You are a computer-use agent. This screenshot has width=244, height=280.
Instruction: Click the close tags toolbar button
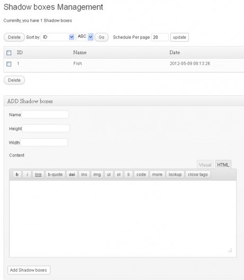point(198,174)
